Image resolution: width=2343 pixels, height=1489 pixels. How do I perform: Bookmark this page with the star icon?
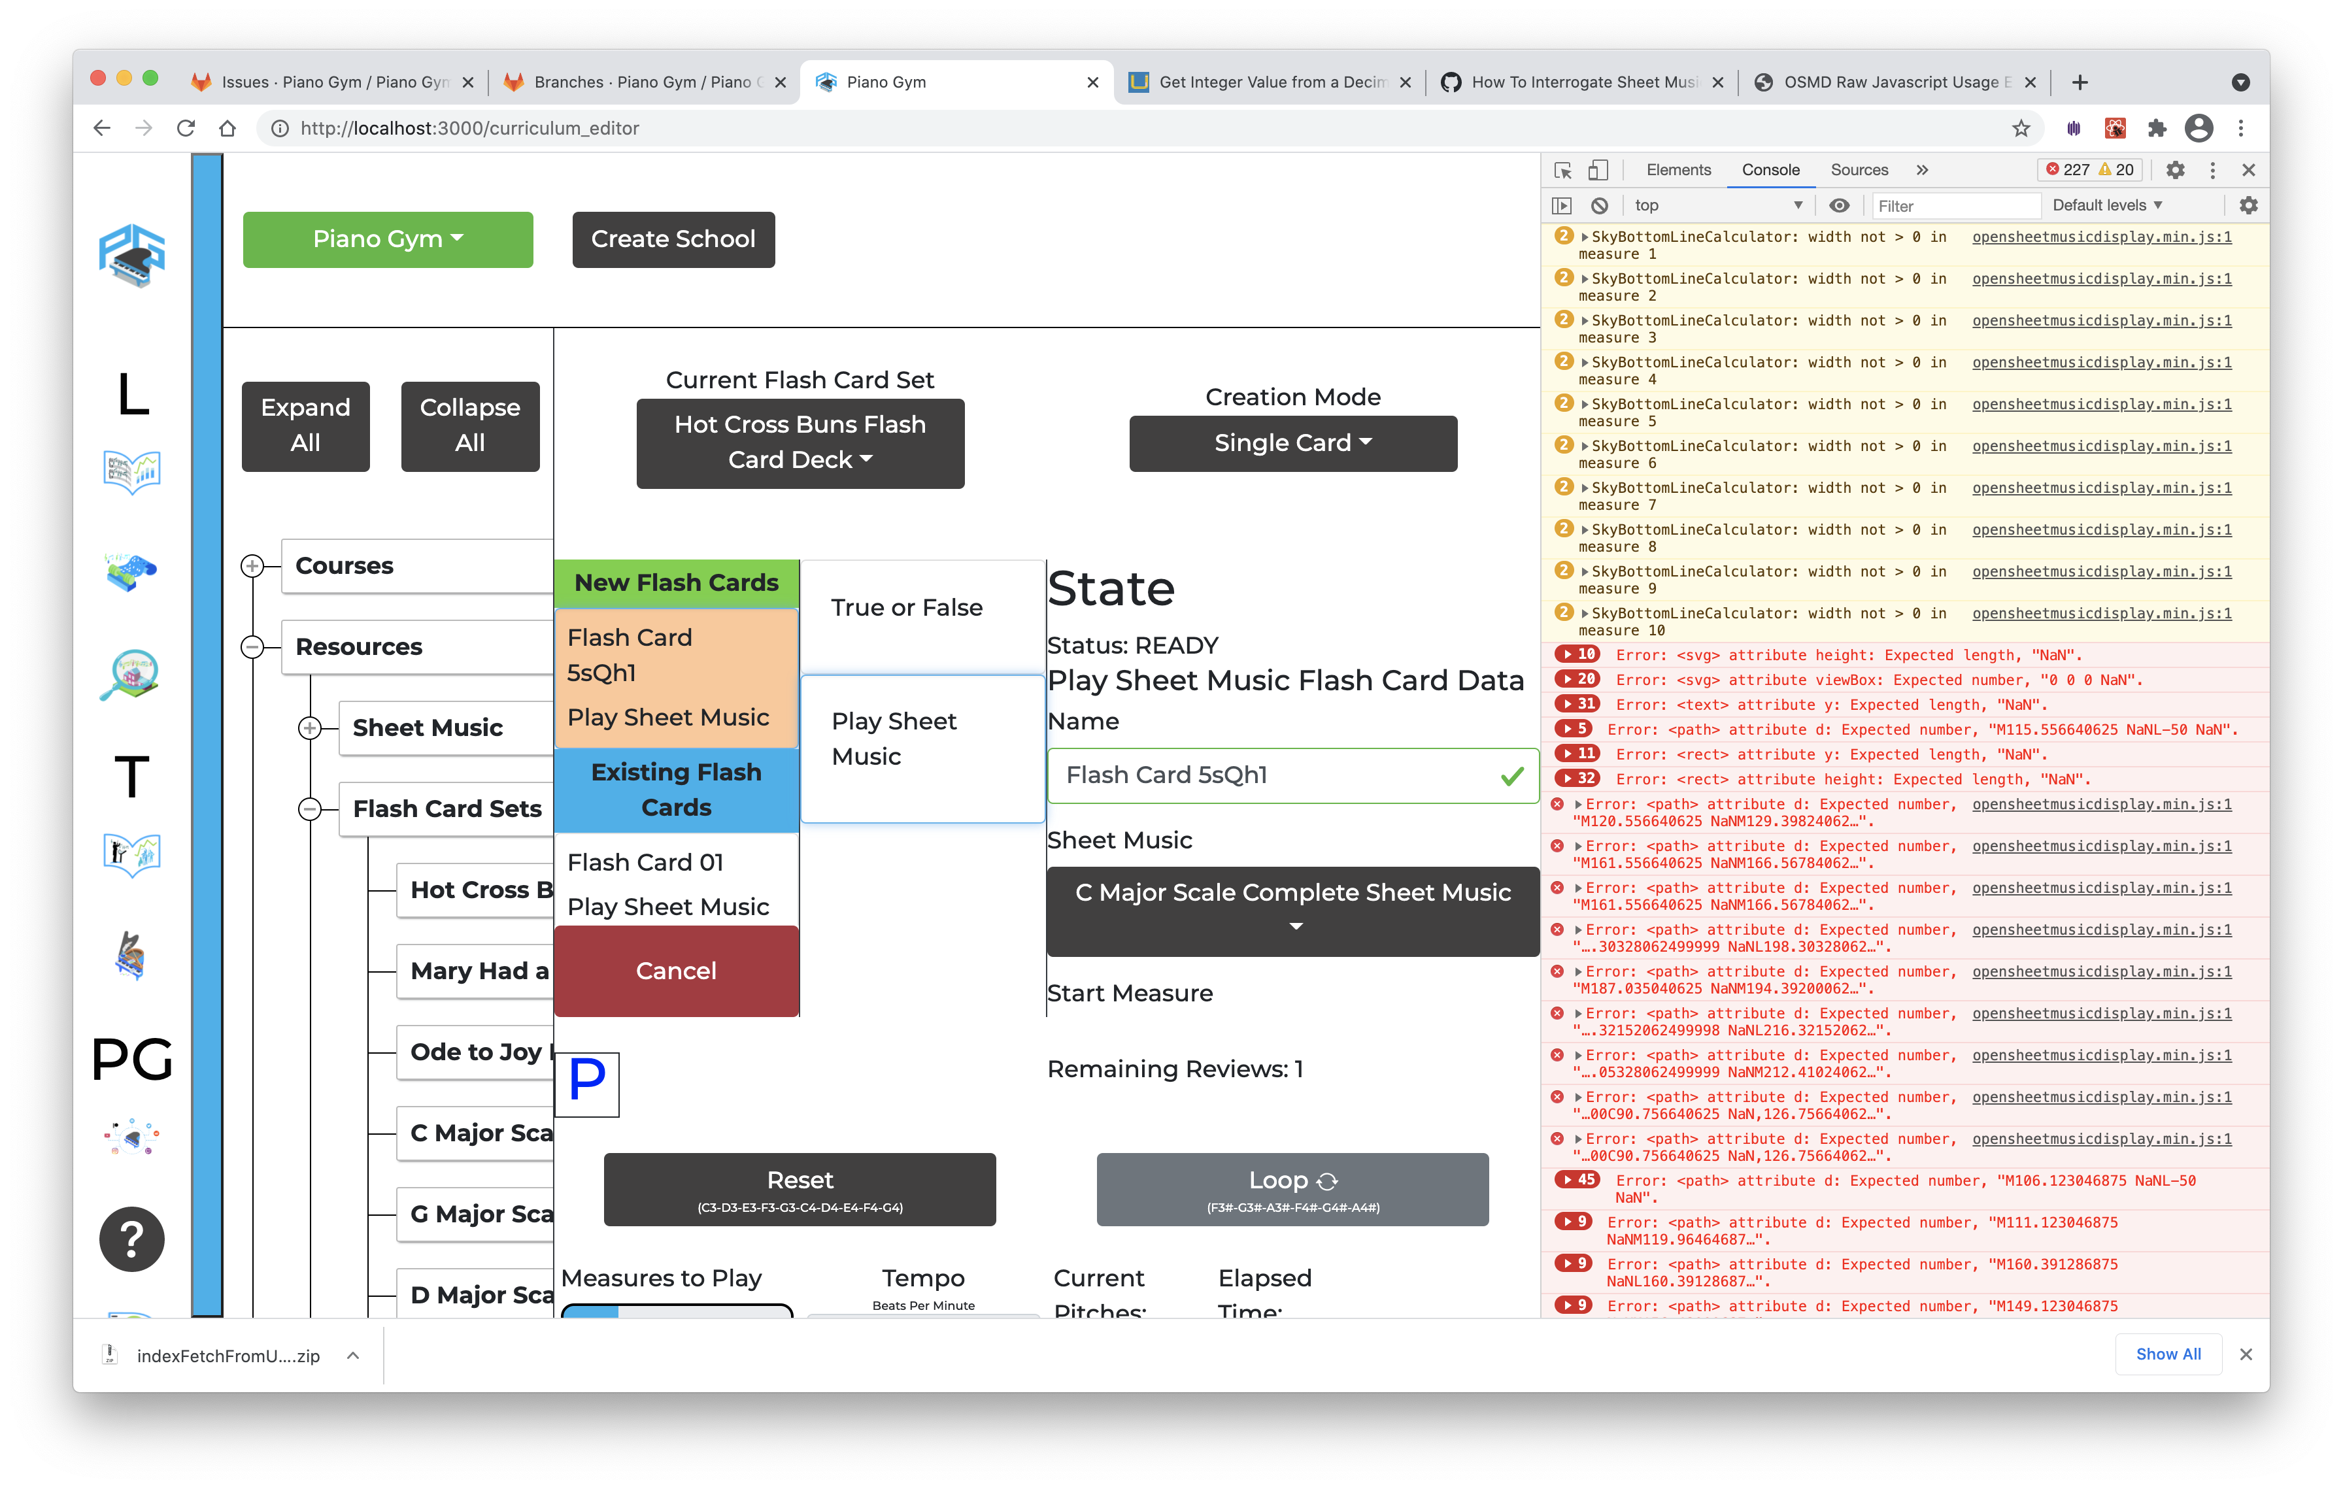pos(2021,128)
